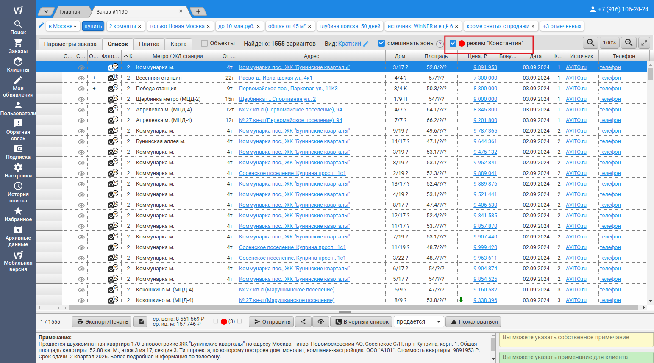Open История поиска in the sidebar
Viewport: 654px width, 363px height.
tap(18, 192)
